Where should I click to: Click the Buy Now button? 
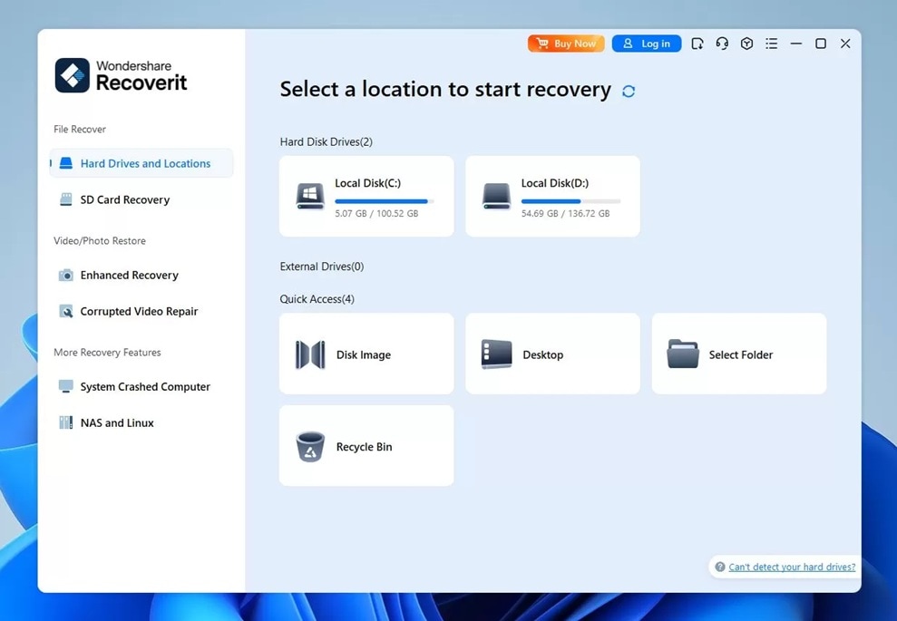click(565, 43)
